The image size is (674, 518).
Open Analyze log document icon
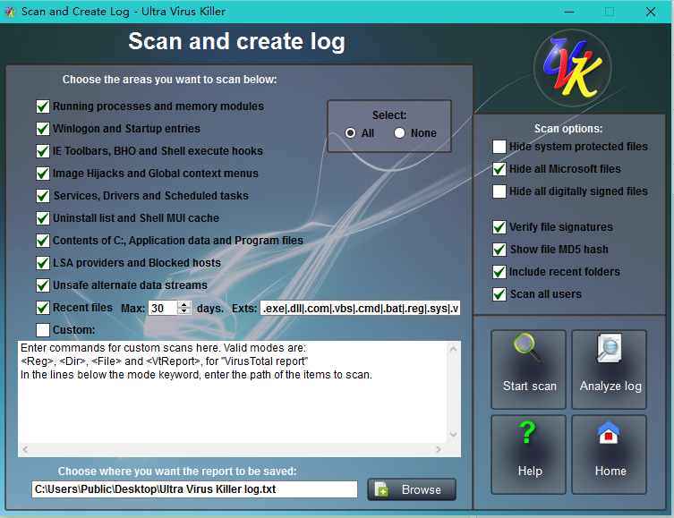coord(609,350)
